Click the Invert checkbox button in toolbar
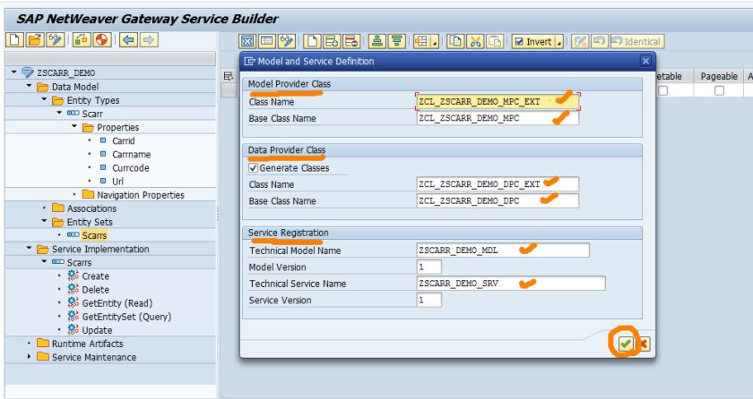 pyautogui.click(x=533, y=42)
